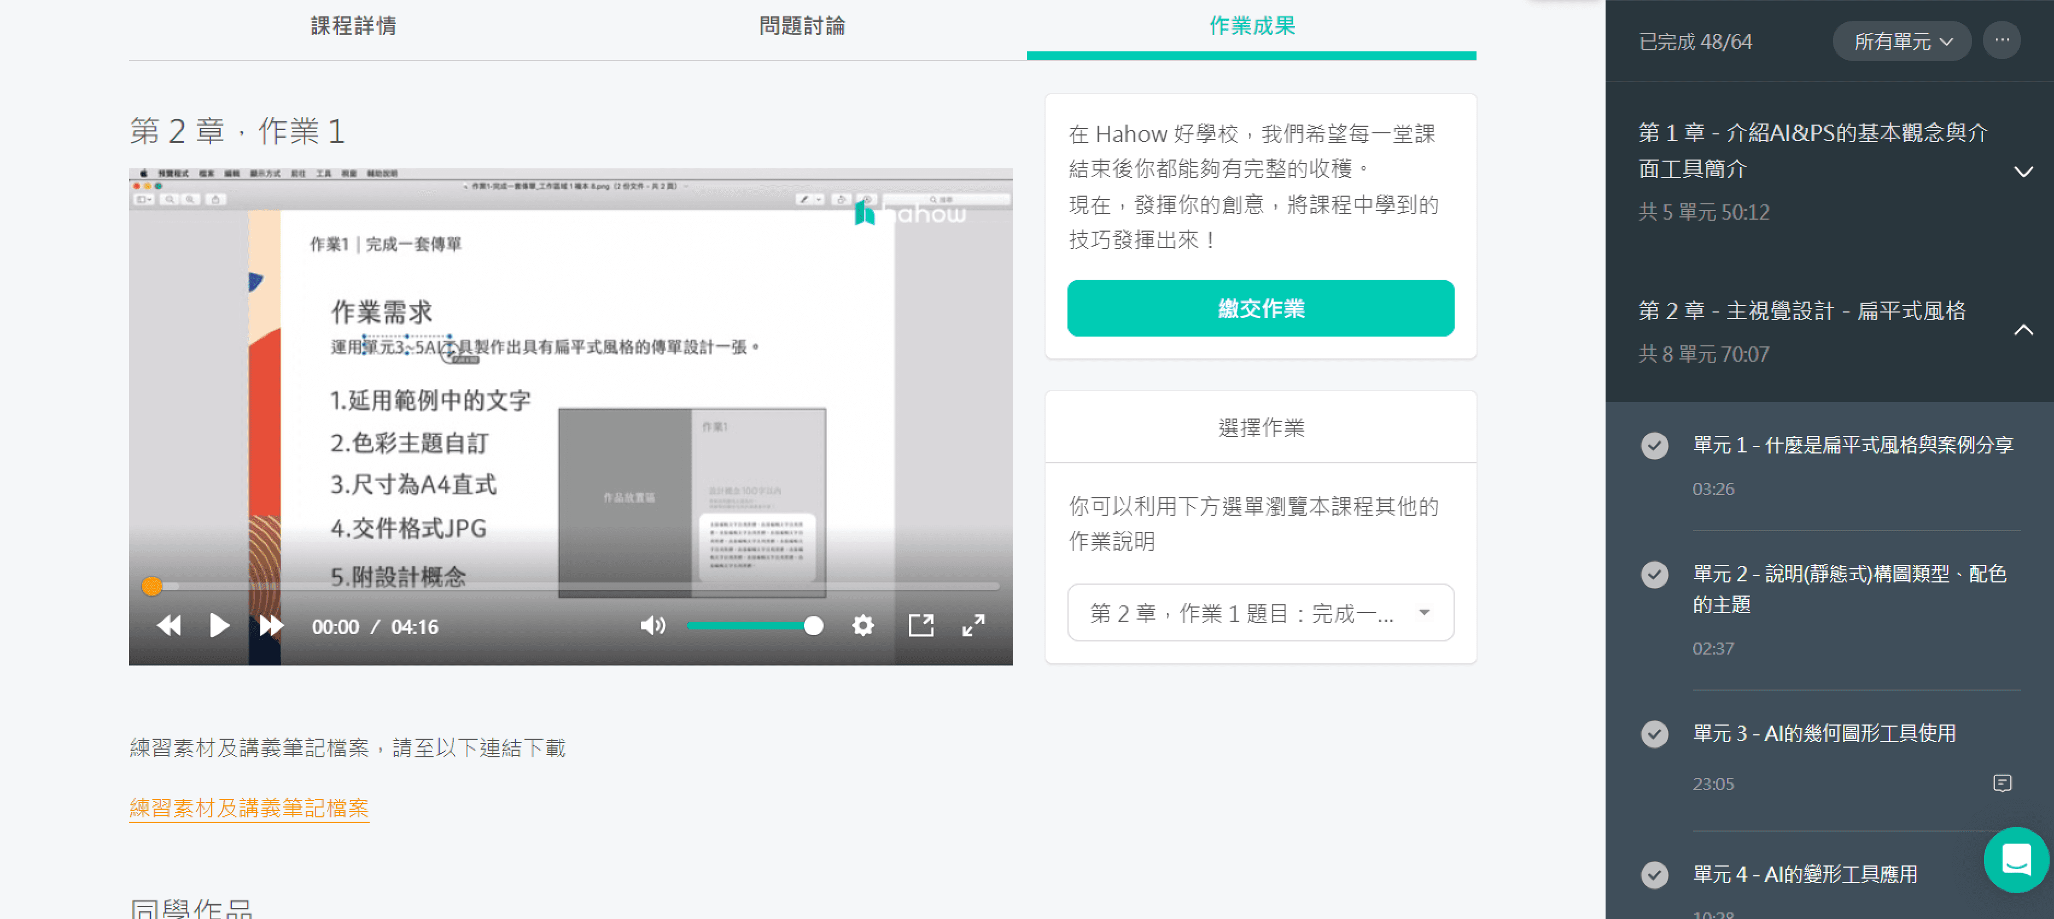
Task: Toggle completion check for 單元 1
Action: pyautogui.click(x=1655, y=445)
